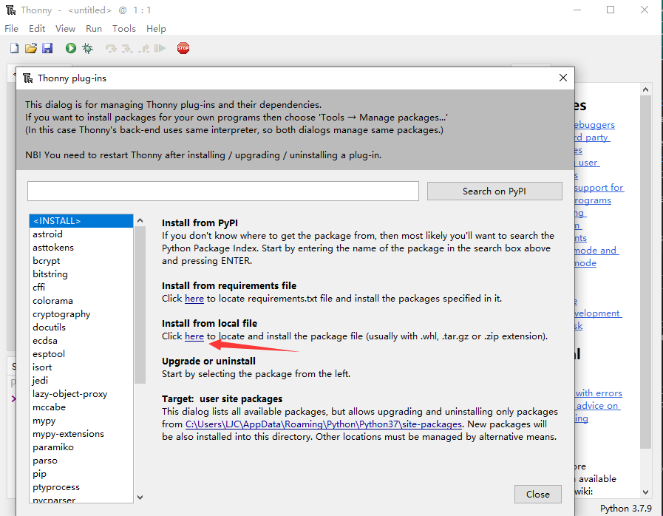Click the scroll-up arrow in Thonny's right panel

(645, 89)
